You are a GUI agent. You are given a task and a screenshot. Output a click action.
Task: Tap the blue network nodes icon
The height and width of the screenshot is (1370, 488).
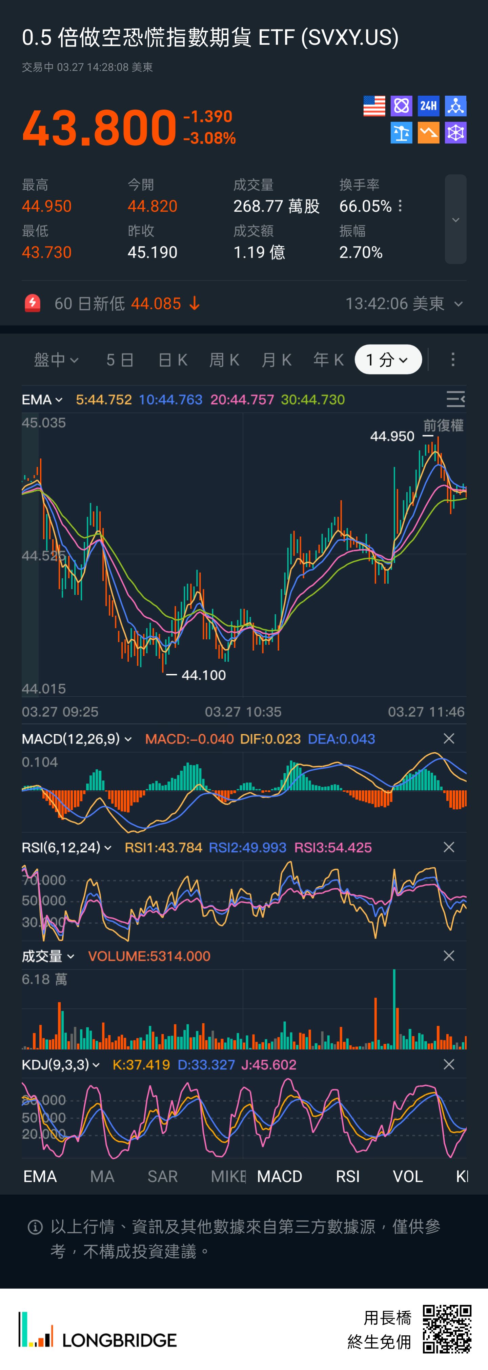[455, 106]
